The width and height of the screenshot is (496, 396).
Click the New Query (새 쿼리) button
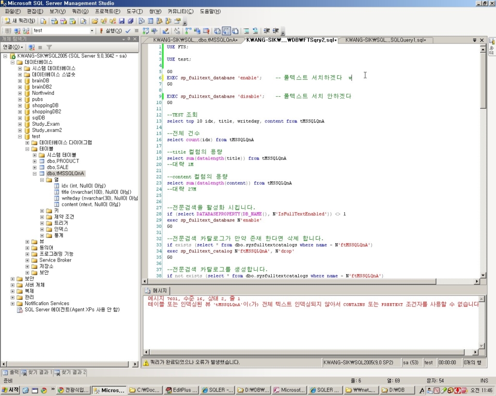tap(19, 21)
